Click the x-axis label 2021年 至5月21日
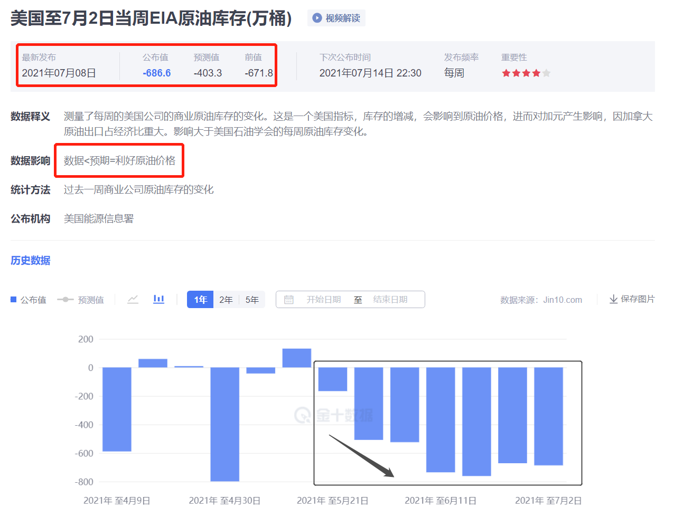The image size is (674, 507). [x=332, y=501]
